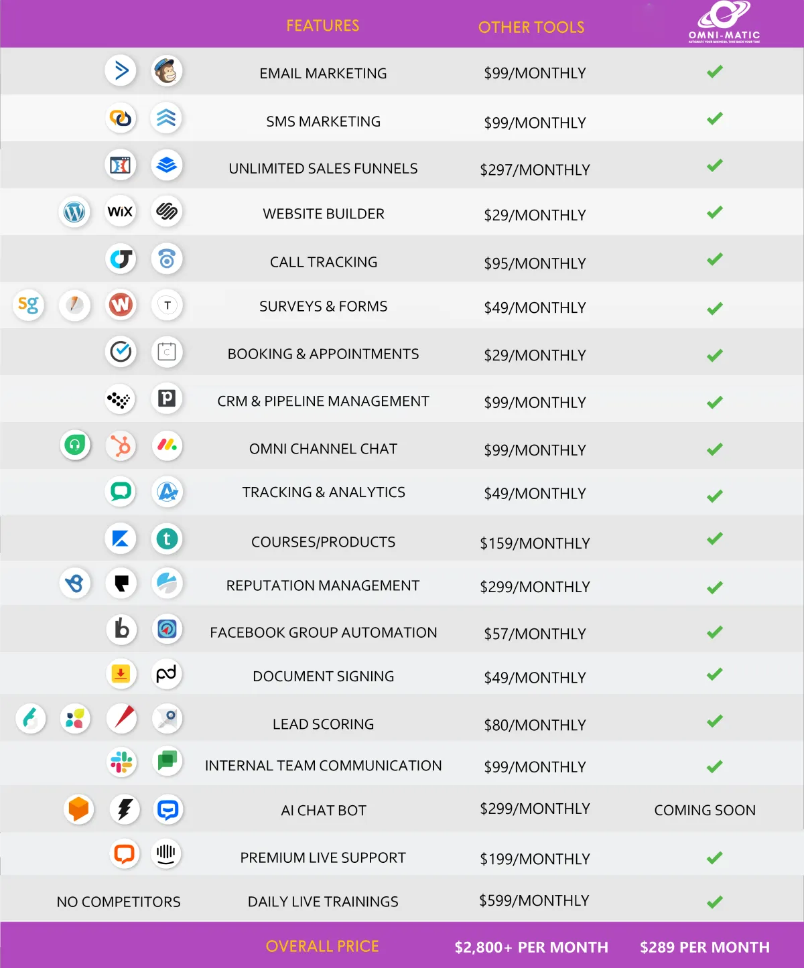The image size is (804, 968).
Task: Click the orange HubSpot logo
Action: [121, 445]
